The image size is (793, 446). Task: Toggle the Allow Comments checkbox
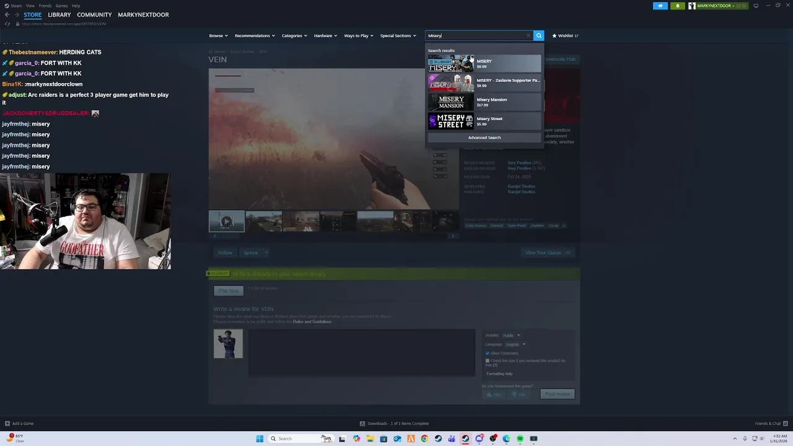488,353
